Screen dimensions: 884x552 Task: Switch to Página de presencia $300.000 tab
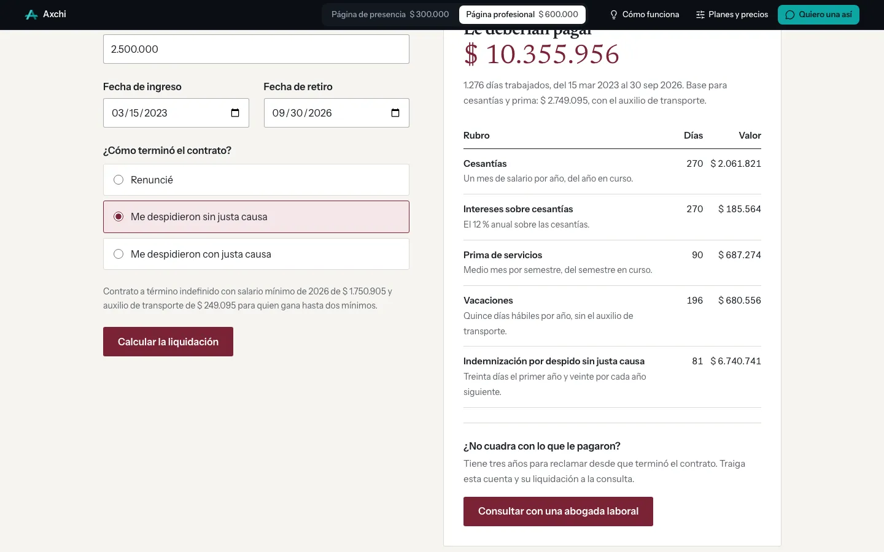390,15
